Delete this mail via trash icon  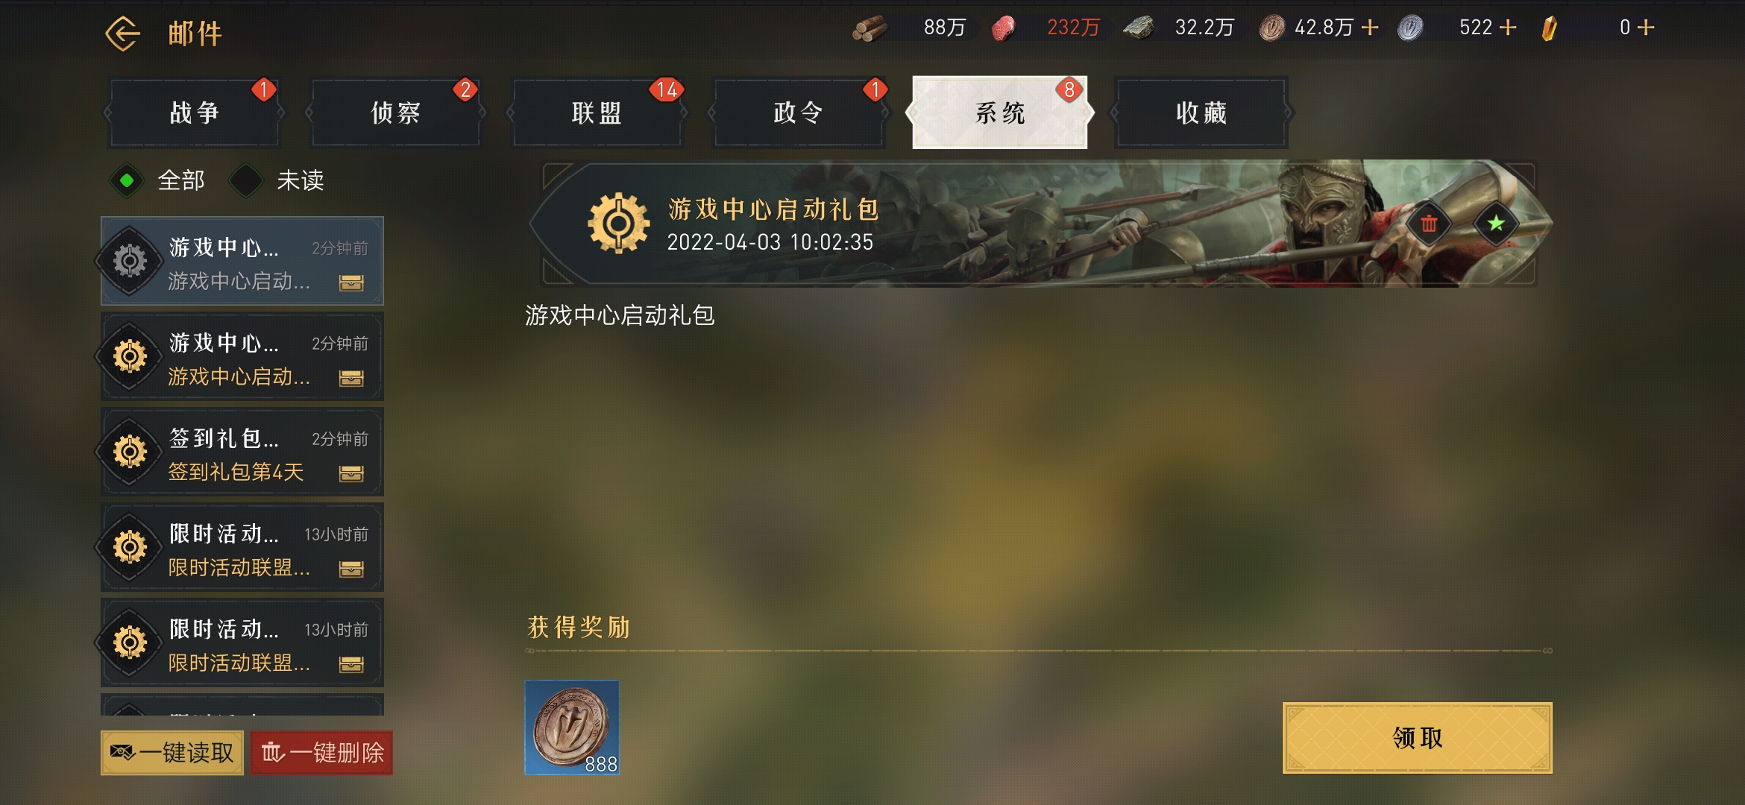(x=1429, y=223)
